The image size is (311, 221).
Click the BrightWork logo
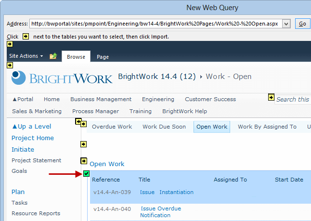[62, 78]
